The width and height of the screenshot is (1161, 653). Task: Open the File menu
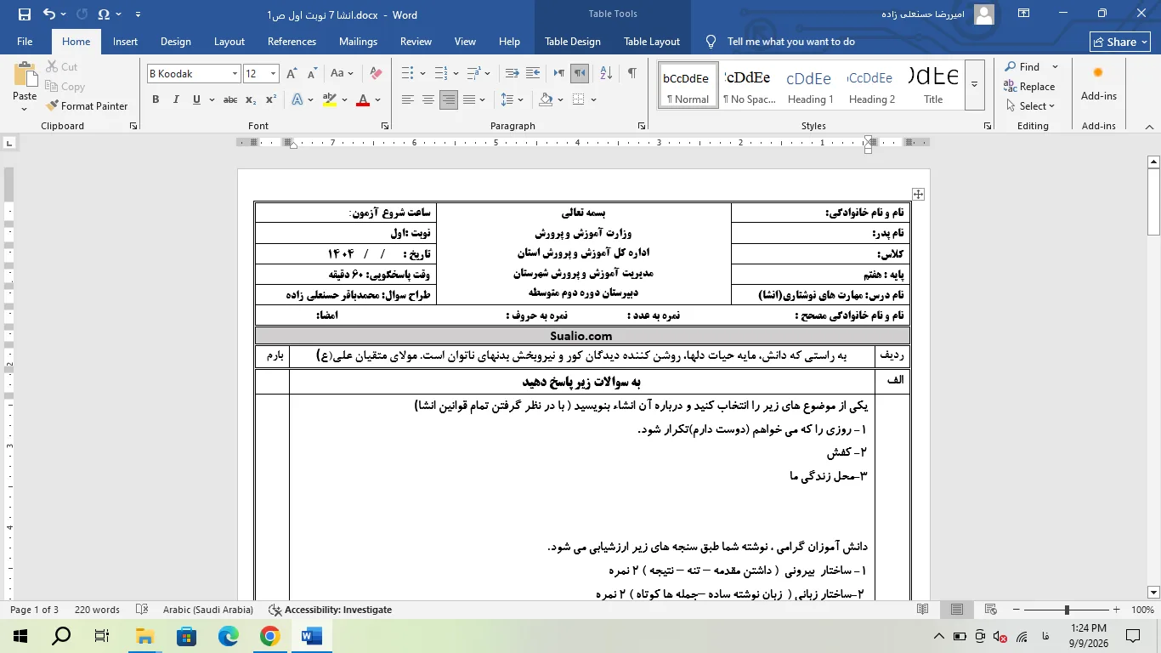[25, 42]
